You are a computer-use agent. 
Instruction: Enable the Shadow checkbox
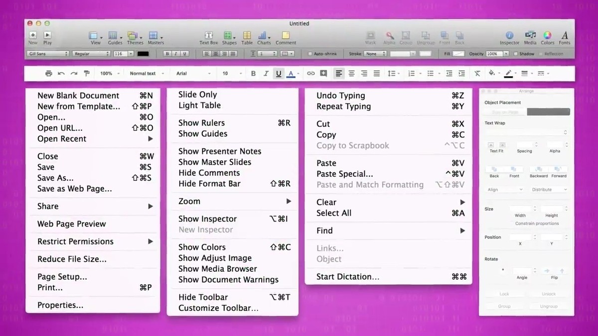point(516,54)
